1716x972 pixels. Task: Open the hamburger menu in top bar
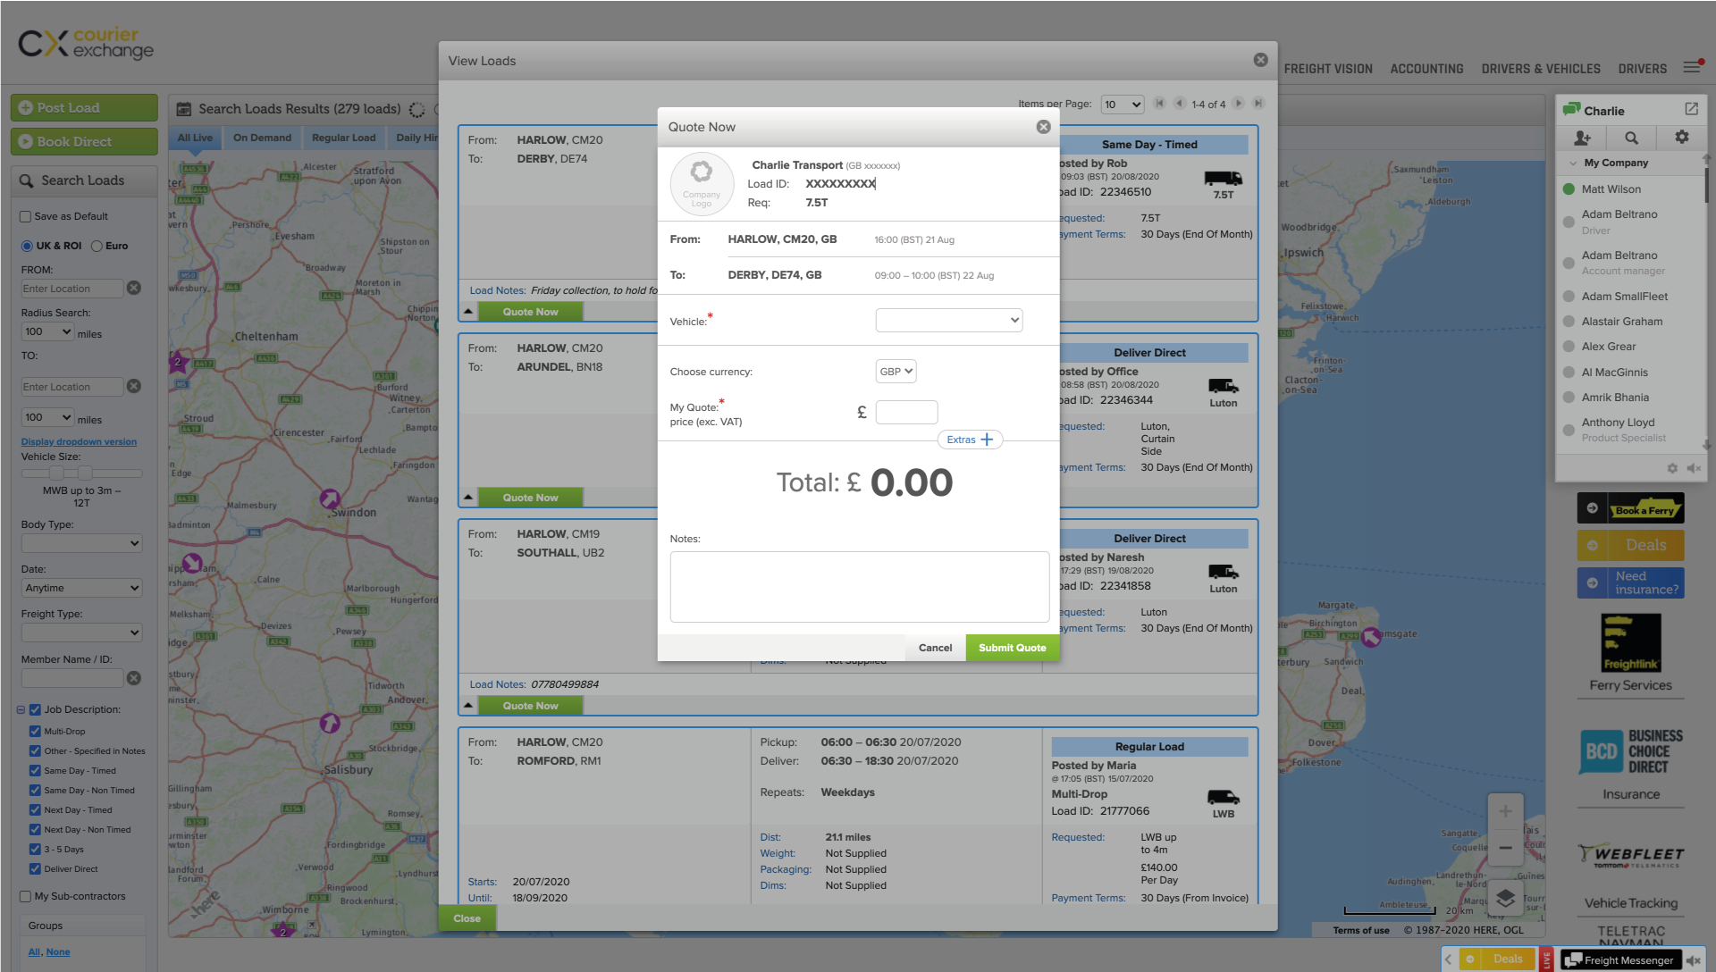(1692, 68)
